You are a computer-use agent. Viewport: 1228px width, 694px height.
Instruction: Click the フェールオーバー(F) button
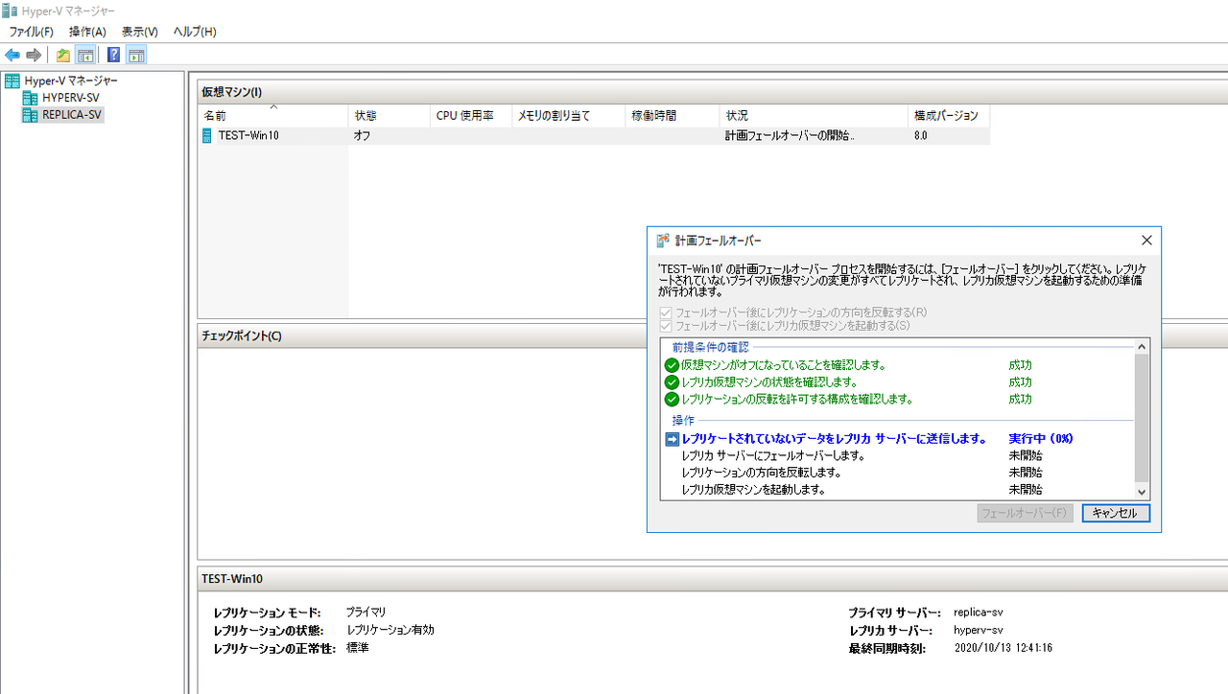click(1025, 513)
